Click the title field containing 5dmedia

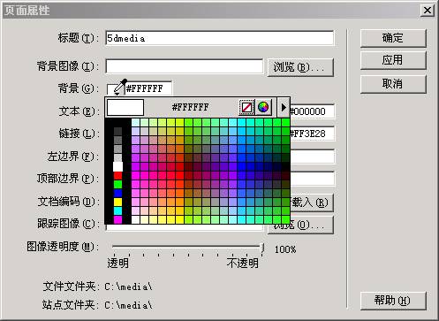tap(220, 38)
